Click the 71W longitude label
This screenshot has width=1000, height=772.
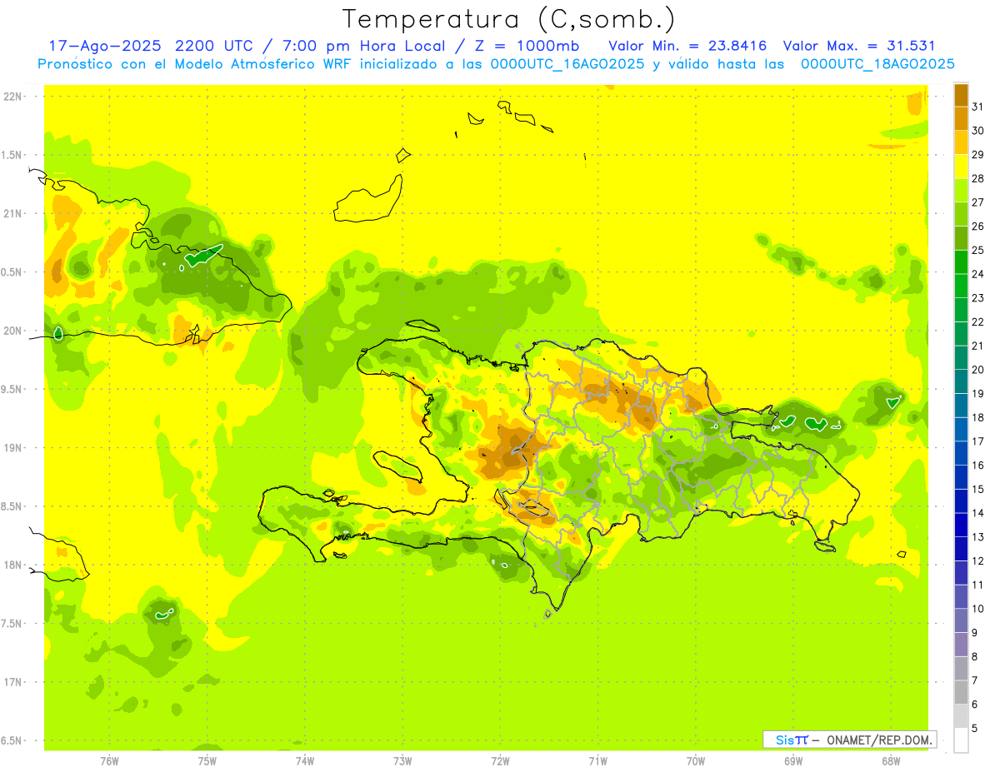pyautogui.click(x=597, y=760)
